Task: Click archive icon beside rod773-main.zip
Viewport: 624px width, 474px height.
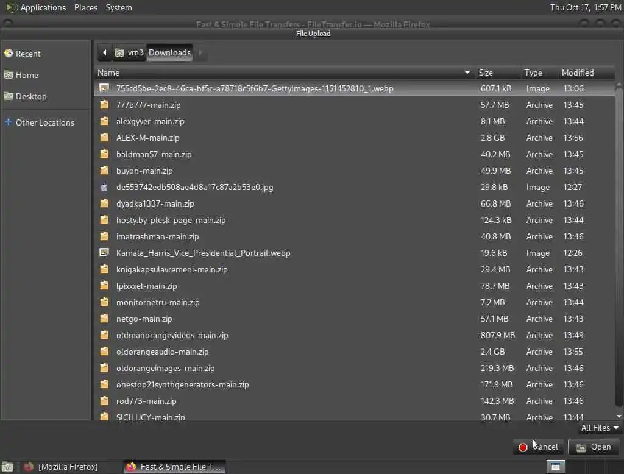Action: (104, 401)
